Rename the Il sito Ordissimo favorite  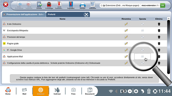pos(126,24)
